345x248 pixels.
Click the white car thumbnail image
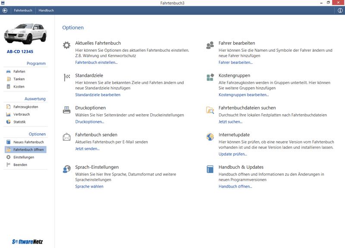click(26, 34)
